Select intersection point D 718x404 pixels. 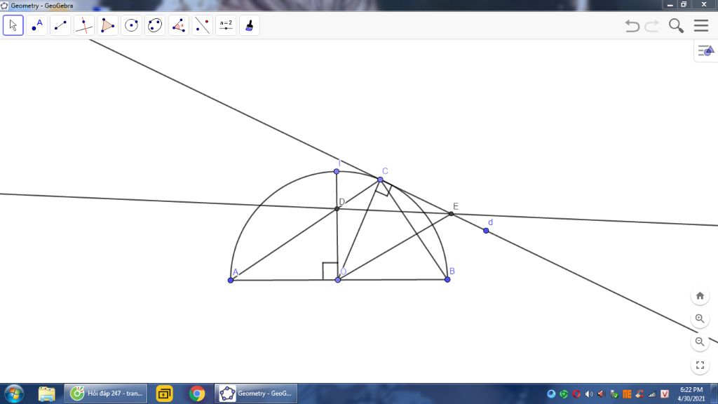337,209
